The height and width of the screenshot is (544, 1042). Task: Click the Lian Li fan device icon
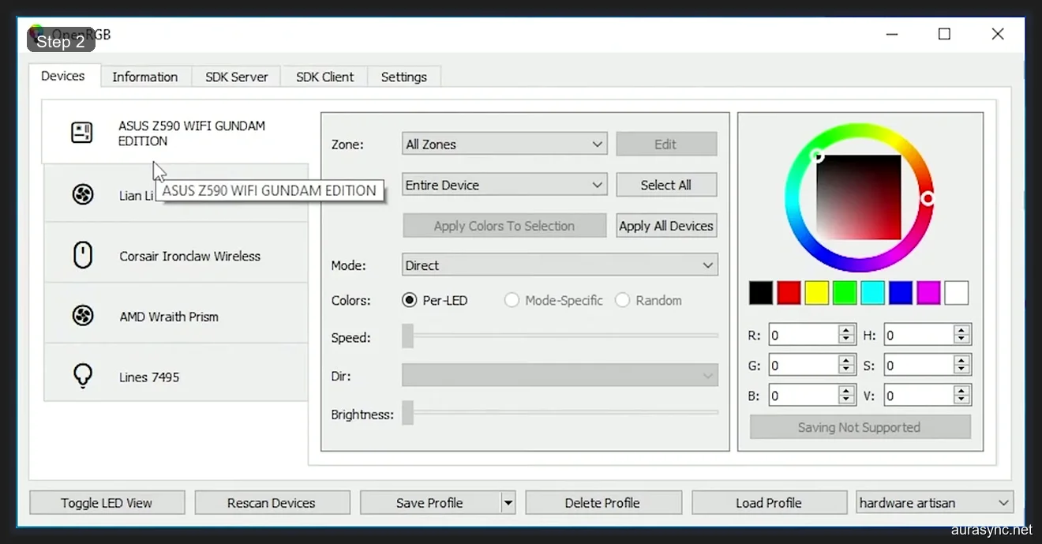[x=83, y=194]
